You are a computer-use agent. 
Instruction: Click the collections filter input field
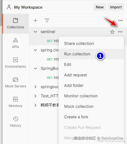[78, 20]
